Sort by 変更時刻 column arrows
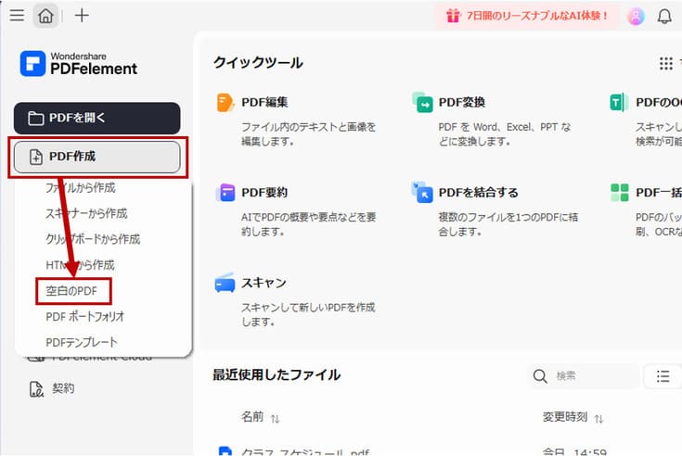 (598, 419)
